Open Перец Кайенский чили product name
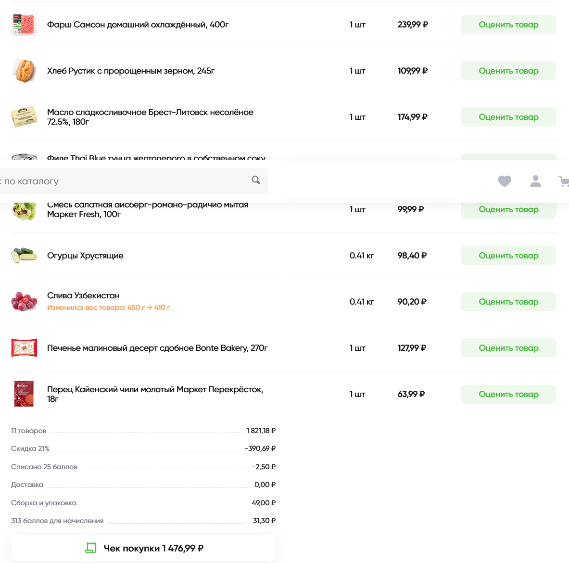This screenshot has width=569, height=563. [155, 394]
